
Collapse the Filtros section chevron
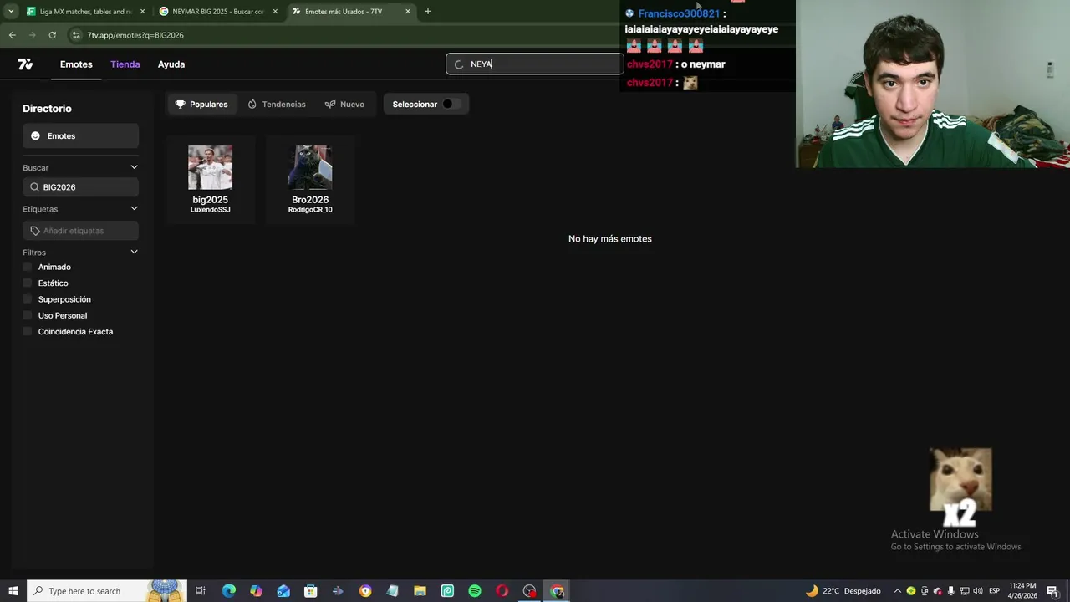tap(134, 252)
